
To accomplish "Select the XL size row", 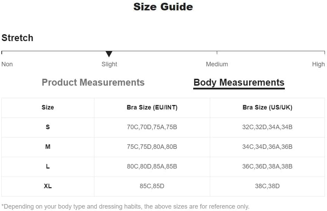I will click(x=163, y=186).
